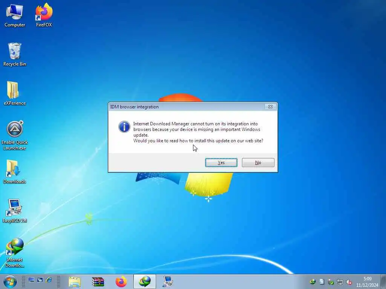Click Safely Remove Hardware tray icon
The image size is (386, 289).
[x=331, y=282]
